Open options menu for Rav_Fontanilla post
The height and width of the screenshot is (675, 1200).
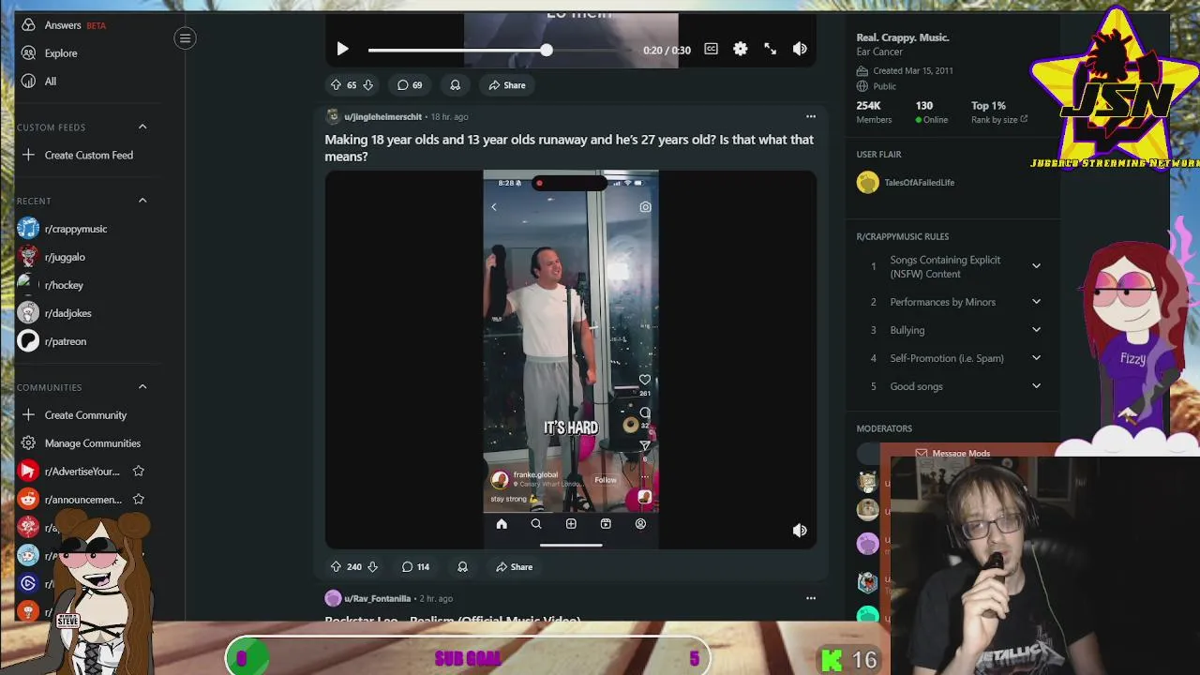(x=811, y=598)
